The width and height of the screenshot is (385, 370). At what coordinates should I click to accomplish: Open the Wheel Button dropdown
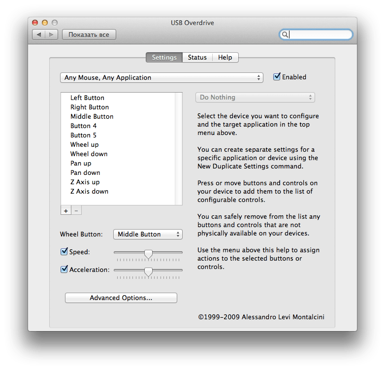[x=148, y=235]
